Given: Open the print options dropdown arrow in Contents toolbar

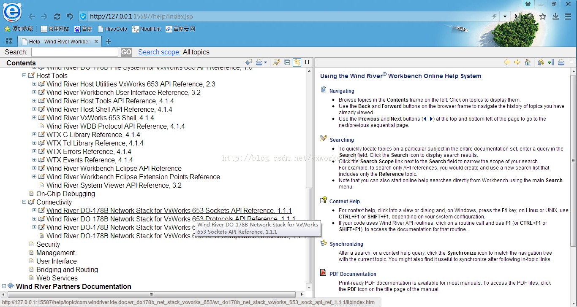Looking at the screenshot, I should tap(265, 62).
